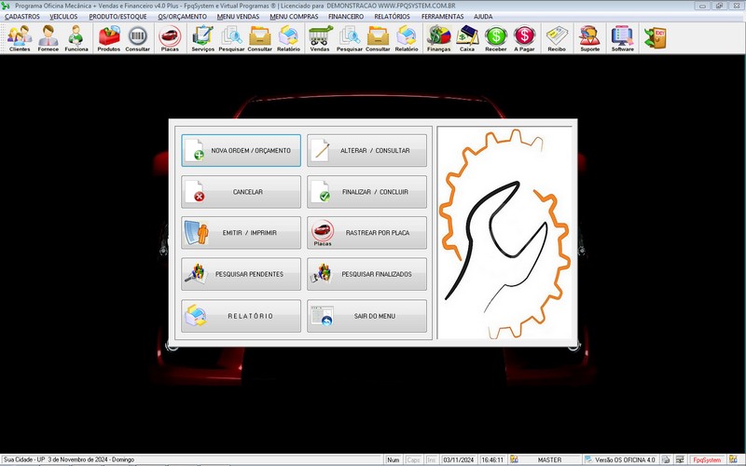This screenshot has height=466, width=746.
Task: Click the 16:46:11 clock in status bar
Action: tap(492, 459)
